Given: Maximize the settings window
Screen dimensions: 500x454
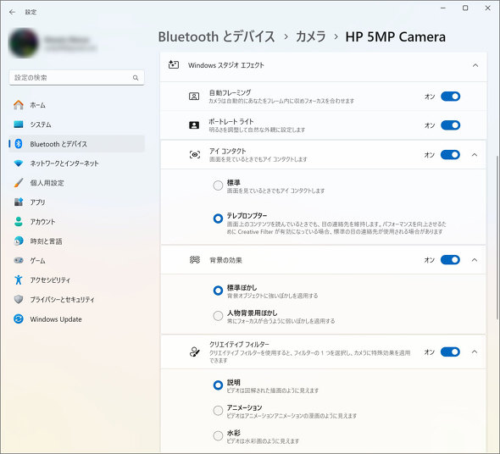Looking at the screenshot, I should (465, 8).
